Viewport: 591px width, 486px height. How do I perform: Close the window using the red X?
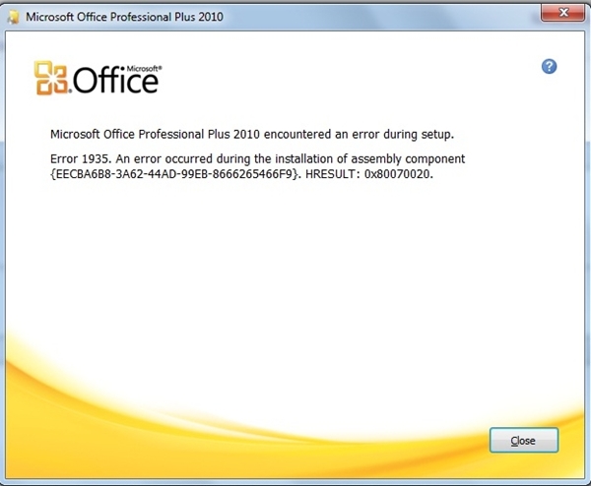click(560, 14)
